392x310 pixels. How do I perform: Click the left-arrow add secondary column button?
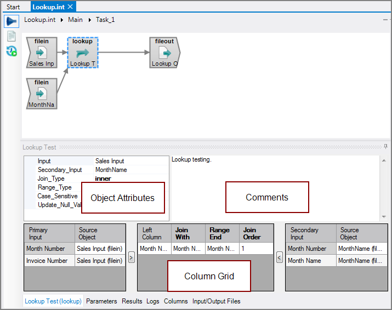tap(280, 257)
